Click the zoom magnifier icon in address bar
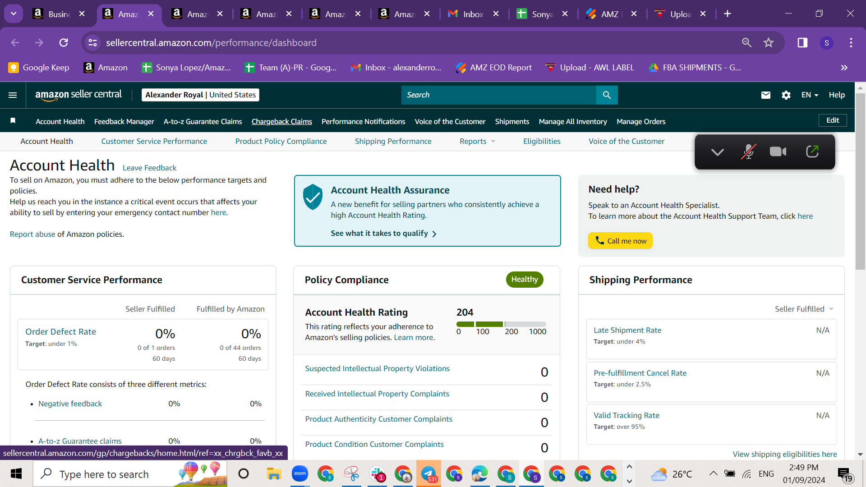 tap(747, 43)
